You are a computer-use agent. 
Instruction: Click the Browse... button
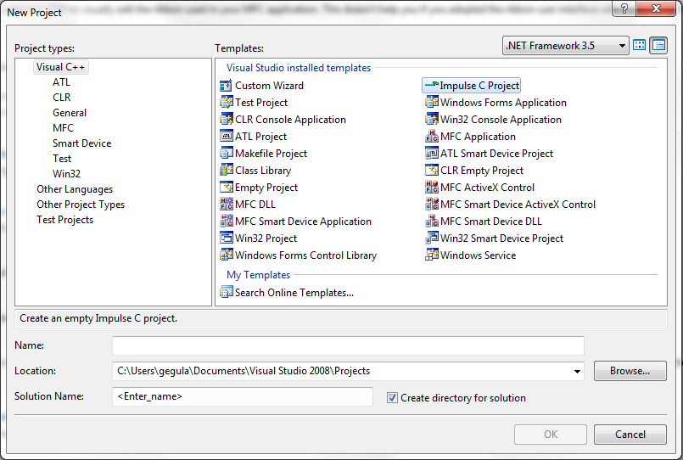[630, 371]
